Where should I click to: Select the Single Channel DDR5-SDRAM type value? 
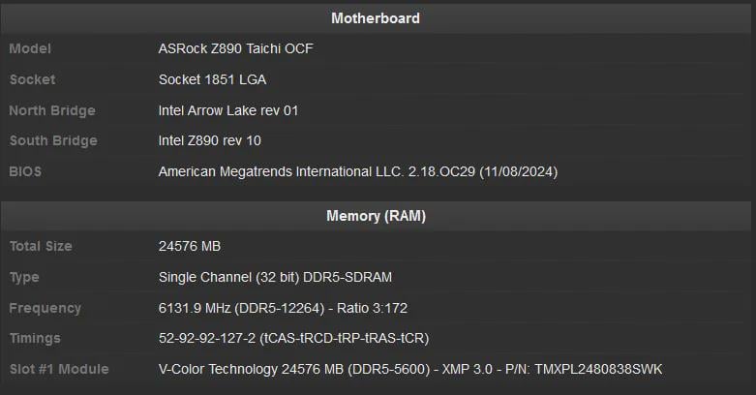point(275,277)
